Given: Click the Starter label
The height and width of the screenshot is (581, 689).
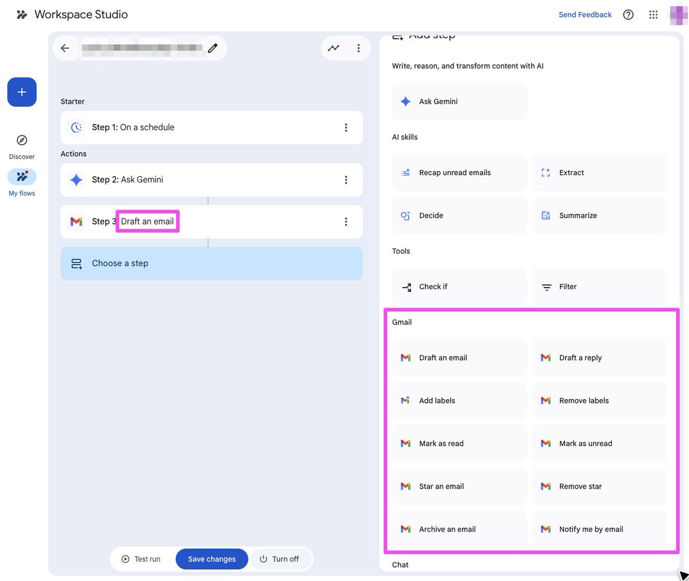Looking at the screenshot, I should [72, 102].
